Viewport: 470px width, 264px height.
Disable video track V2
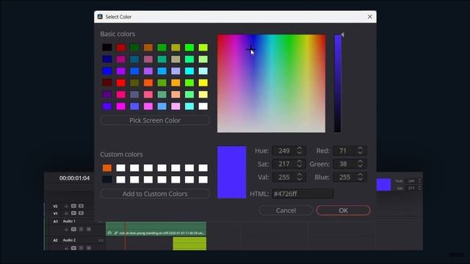[81, 206]
